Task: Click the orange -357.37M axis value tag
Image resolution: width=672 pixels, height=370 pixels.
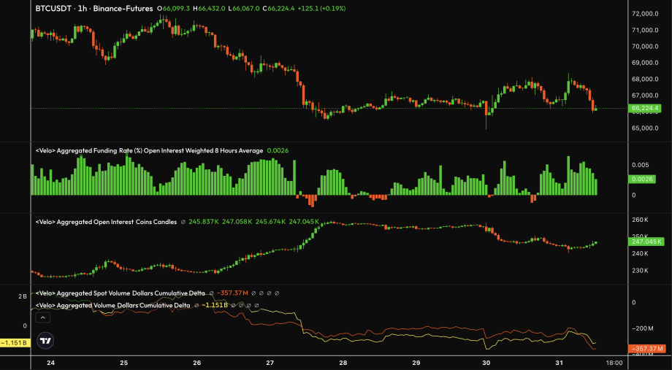Action: pyautogui.click(x=647, y=349)
